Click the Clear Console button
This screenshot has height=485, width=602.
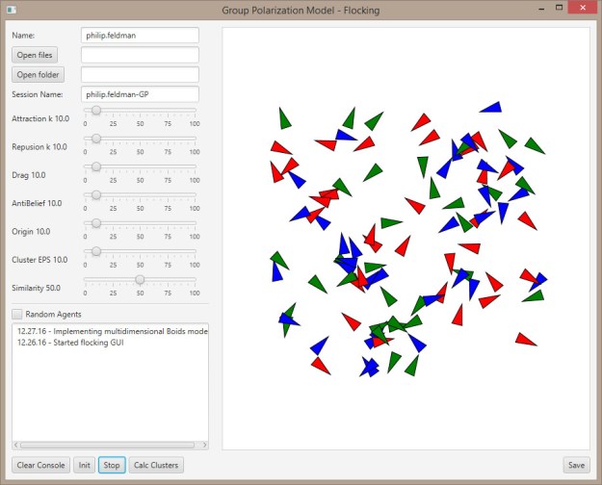[x=40, y=465]
